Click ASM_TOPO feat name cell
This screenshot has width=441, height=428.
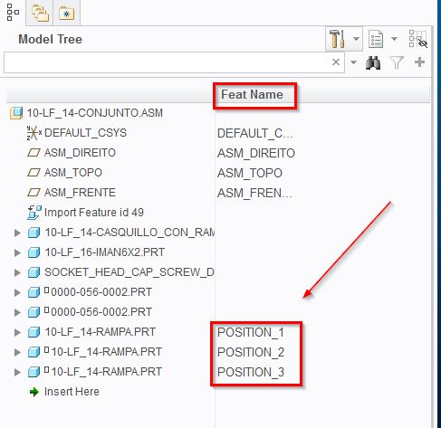click(x=250, y=173)
